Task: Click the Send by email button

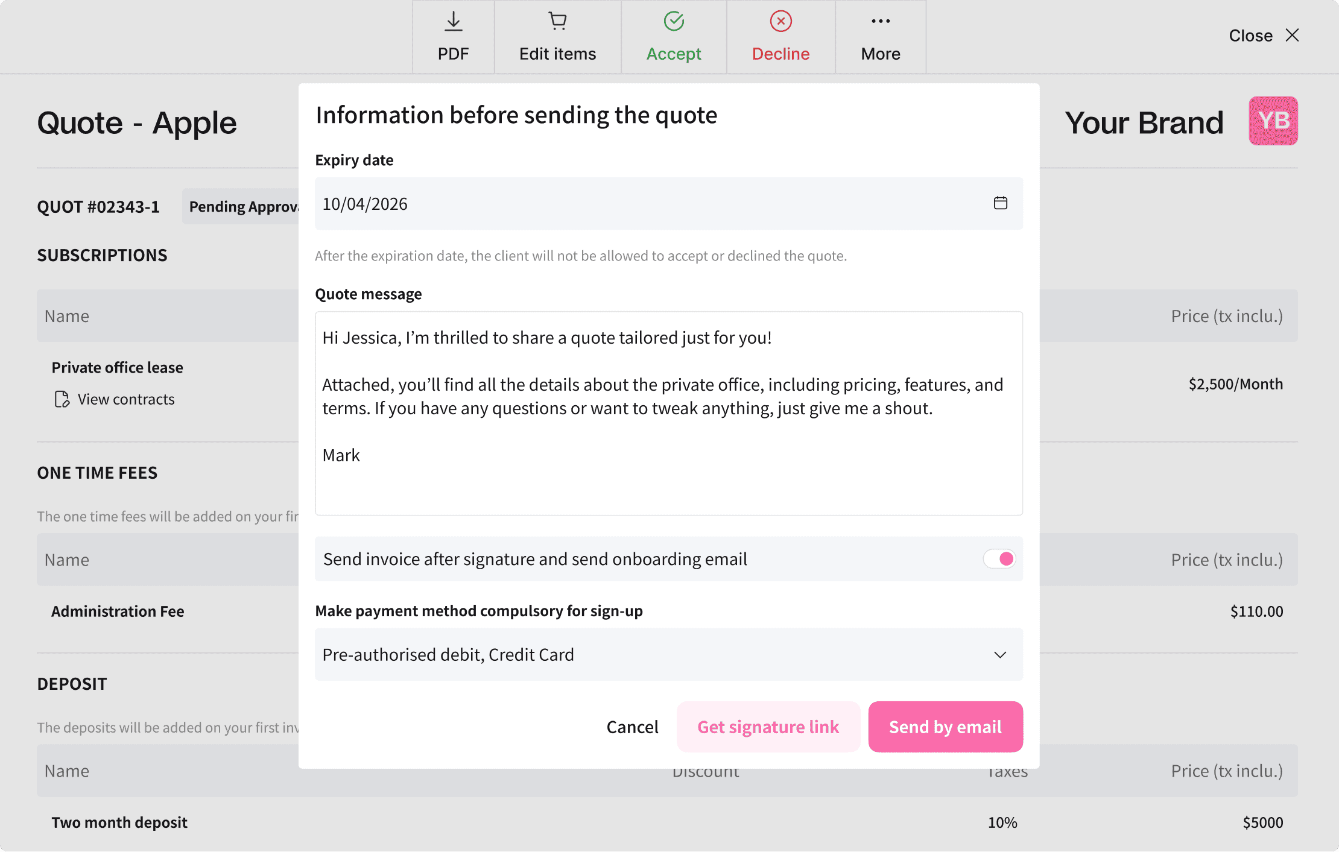Action: coord(945,727)
